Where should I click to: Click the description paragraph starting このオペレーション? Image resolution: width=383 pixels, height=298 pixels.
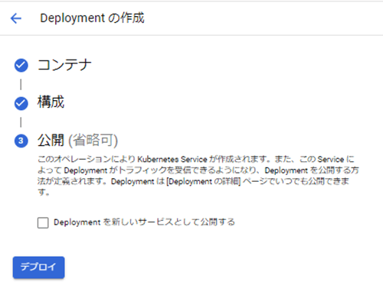[x=198, y=176]
